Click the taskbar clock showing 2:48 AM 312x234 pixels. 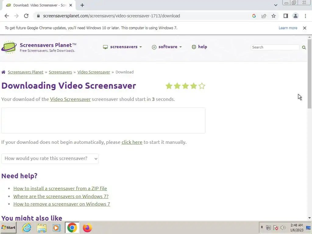(x=297, y=227)
